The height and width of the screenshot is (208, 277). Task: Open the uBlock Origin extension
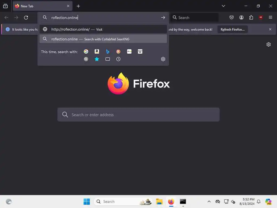pyautogui.click(x=261, y=17)
